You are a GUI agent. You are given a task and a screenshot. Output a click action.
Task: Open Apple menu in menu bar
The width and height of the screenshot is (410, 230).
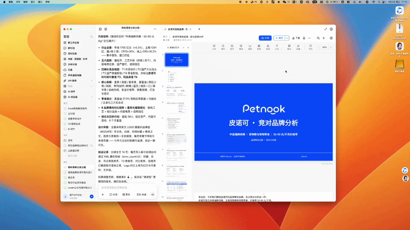(x=4, y=2)
